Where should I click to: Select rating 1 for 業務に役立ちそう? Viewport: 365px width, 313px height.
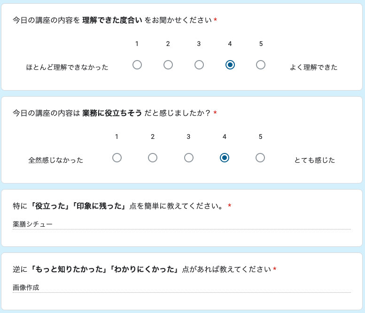(x=117, y=158)
